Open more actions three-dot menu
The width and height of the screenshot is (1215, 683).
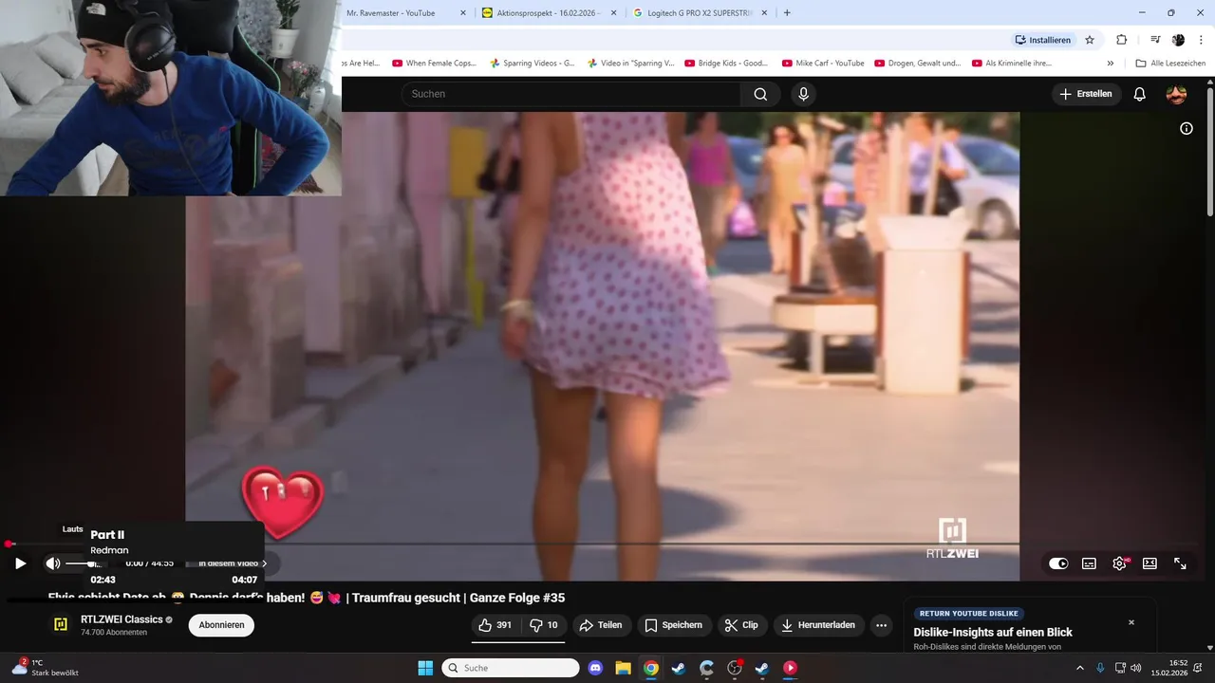881,625
